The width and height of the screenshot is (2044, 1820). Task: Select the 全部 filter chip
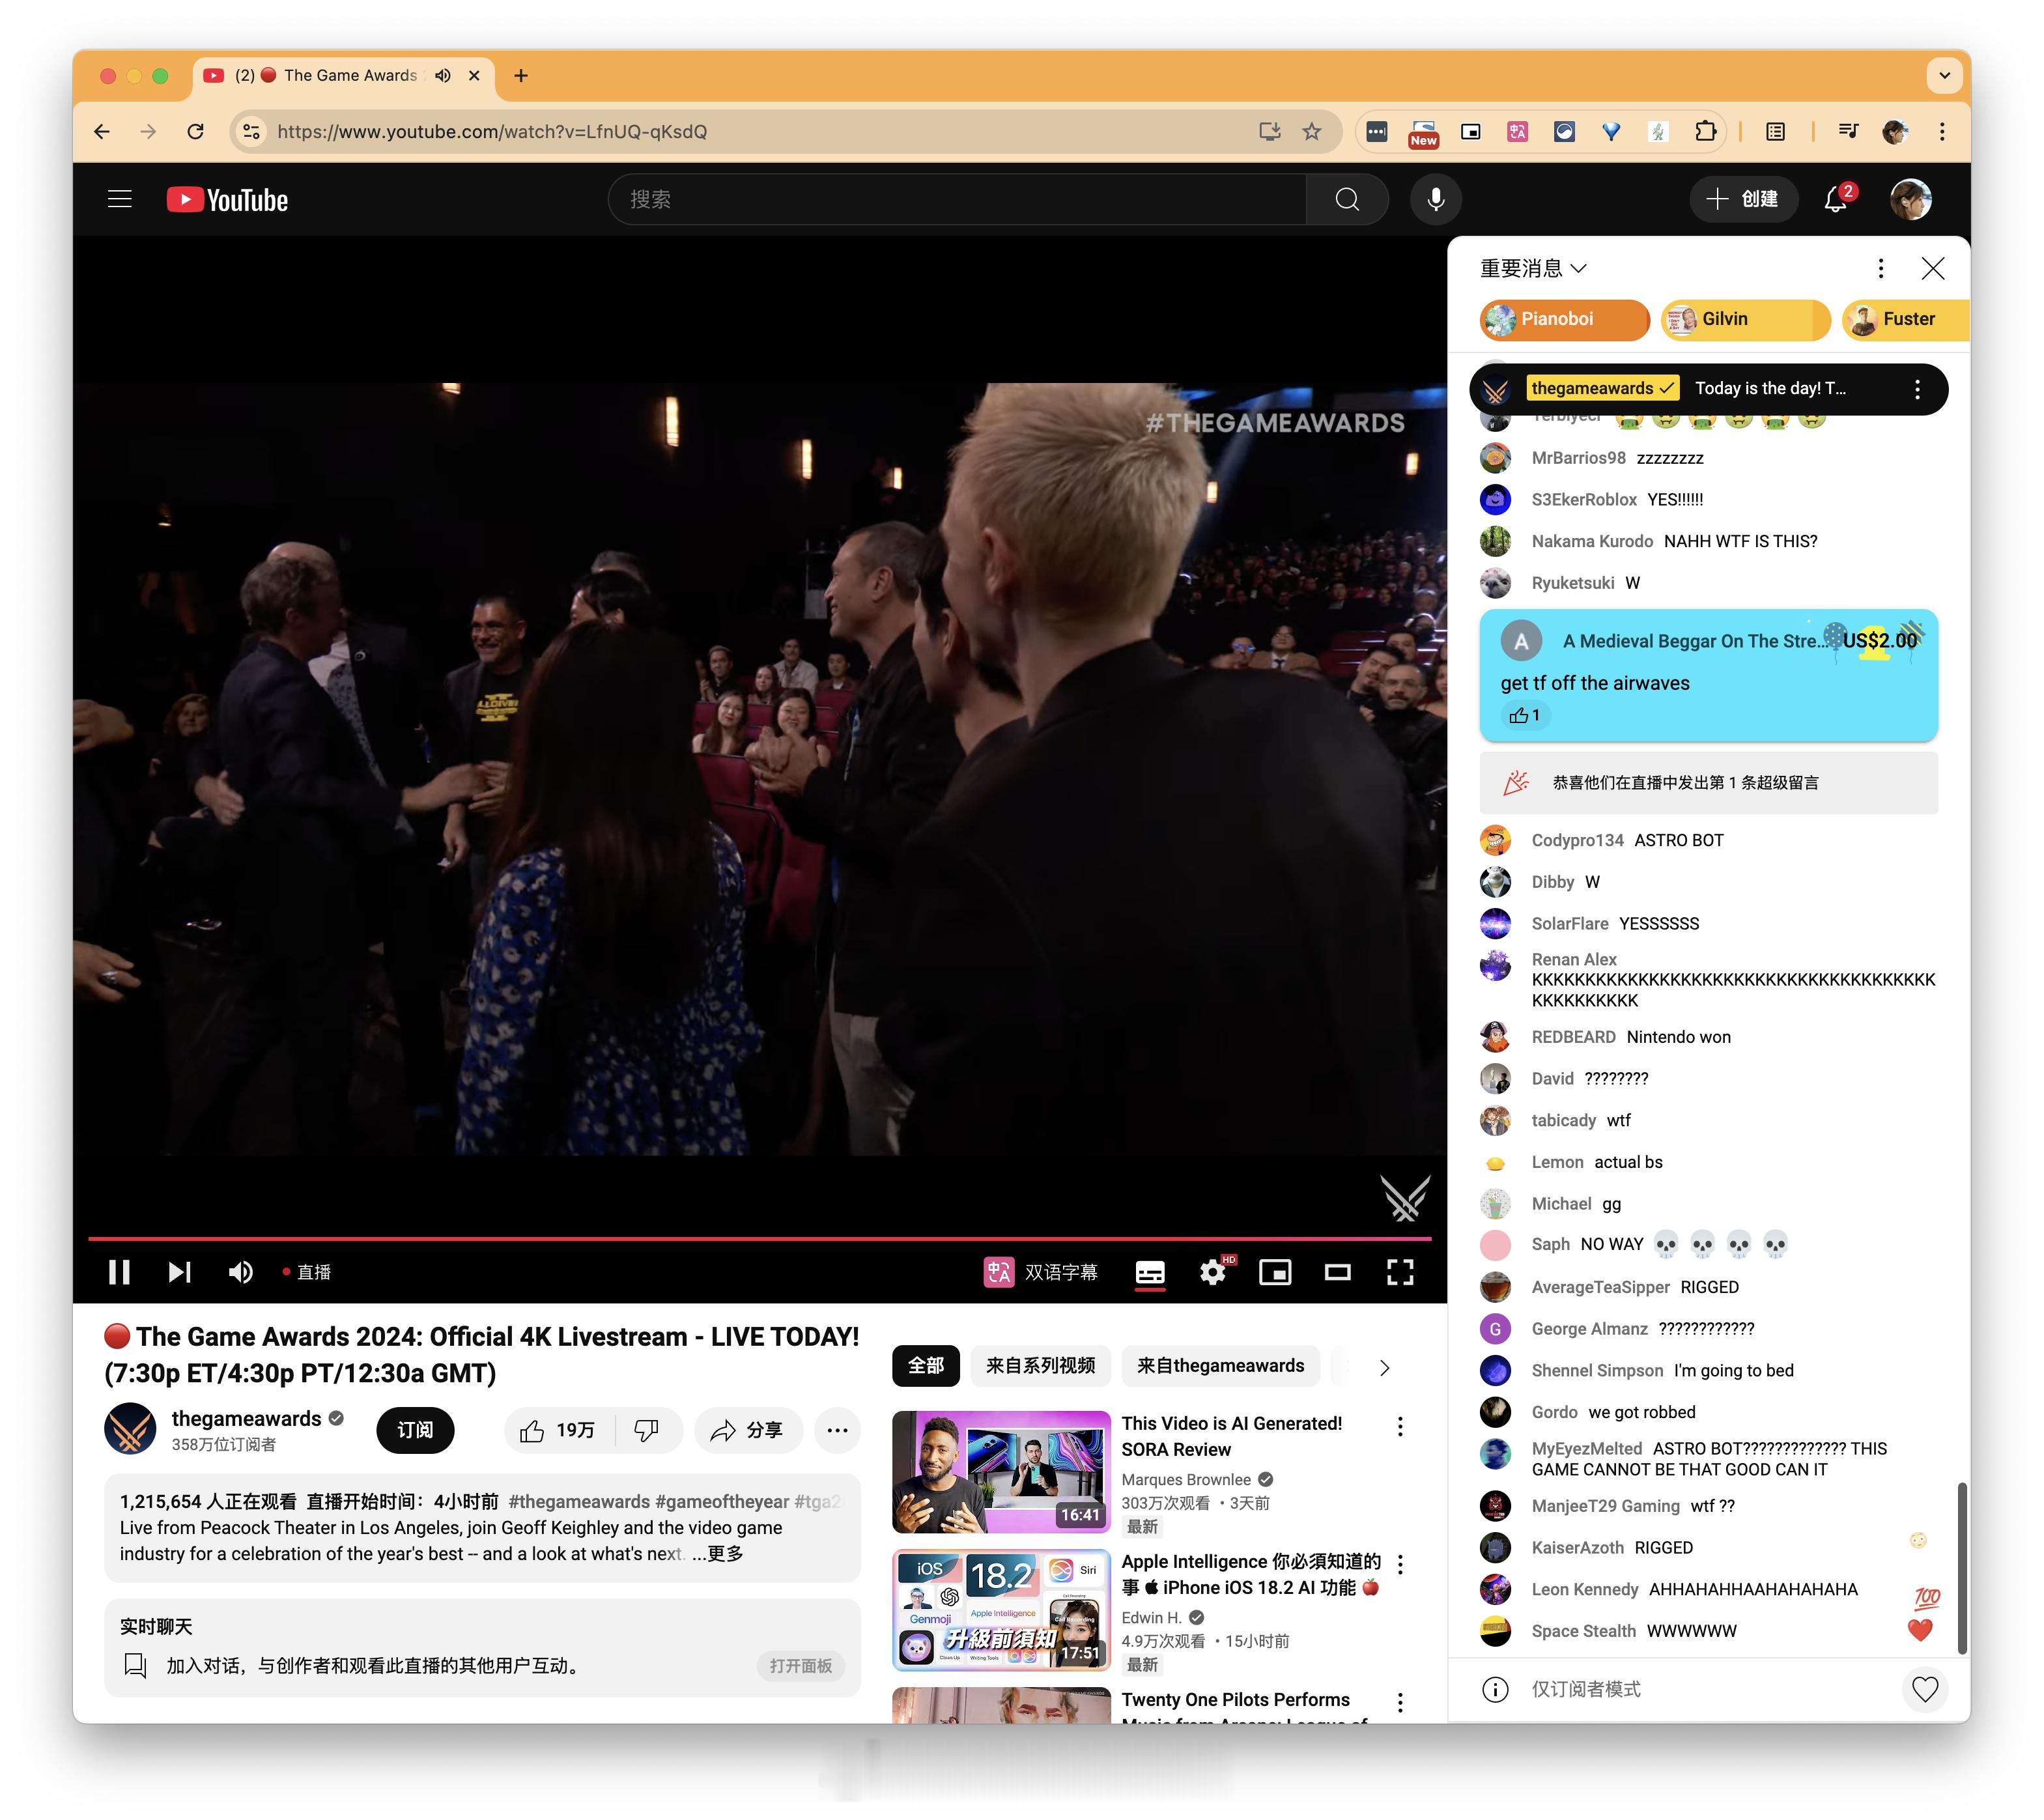pyautogui.click(x=925, y=1366)
